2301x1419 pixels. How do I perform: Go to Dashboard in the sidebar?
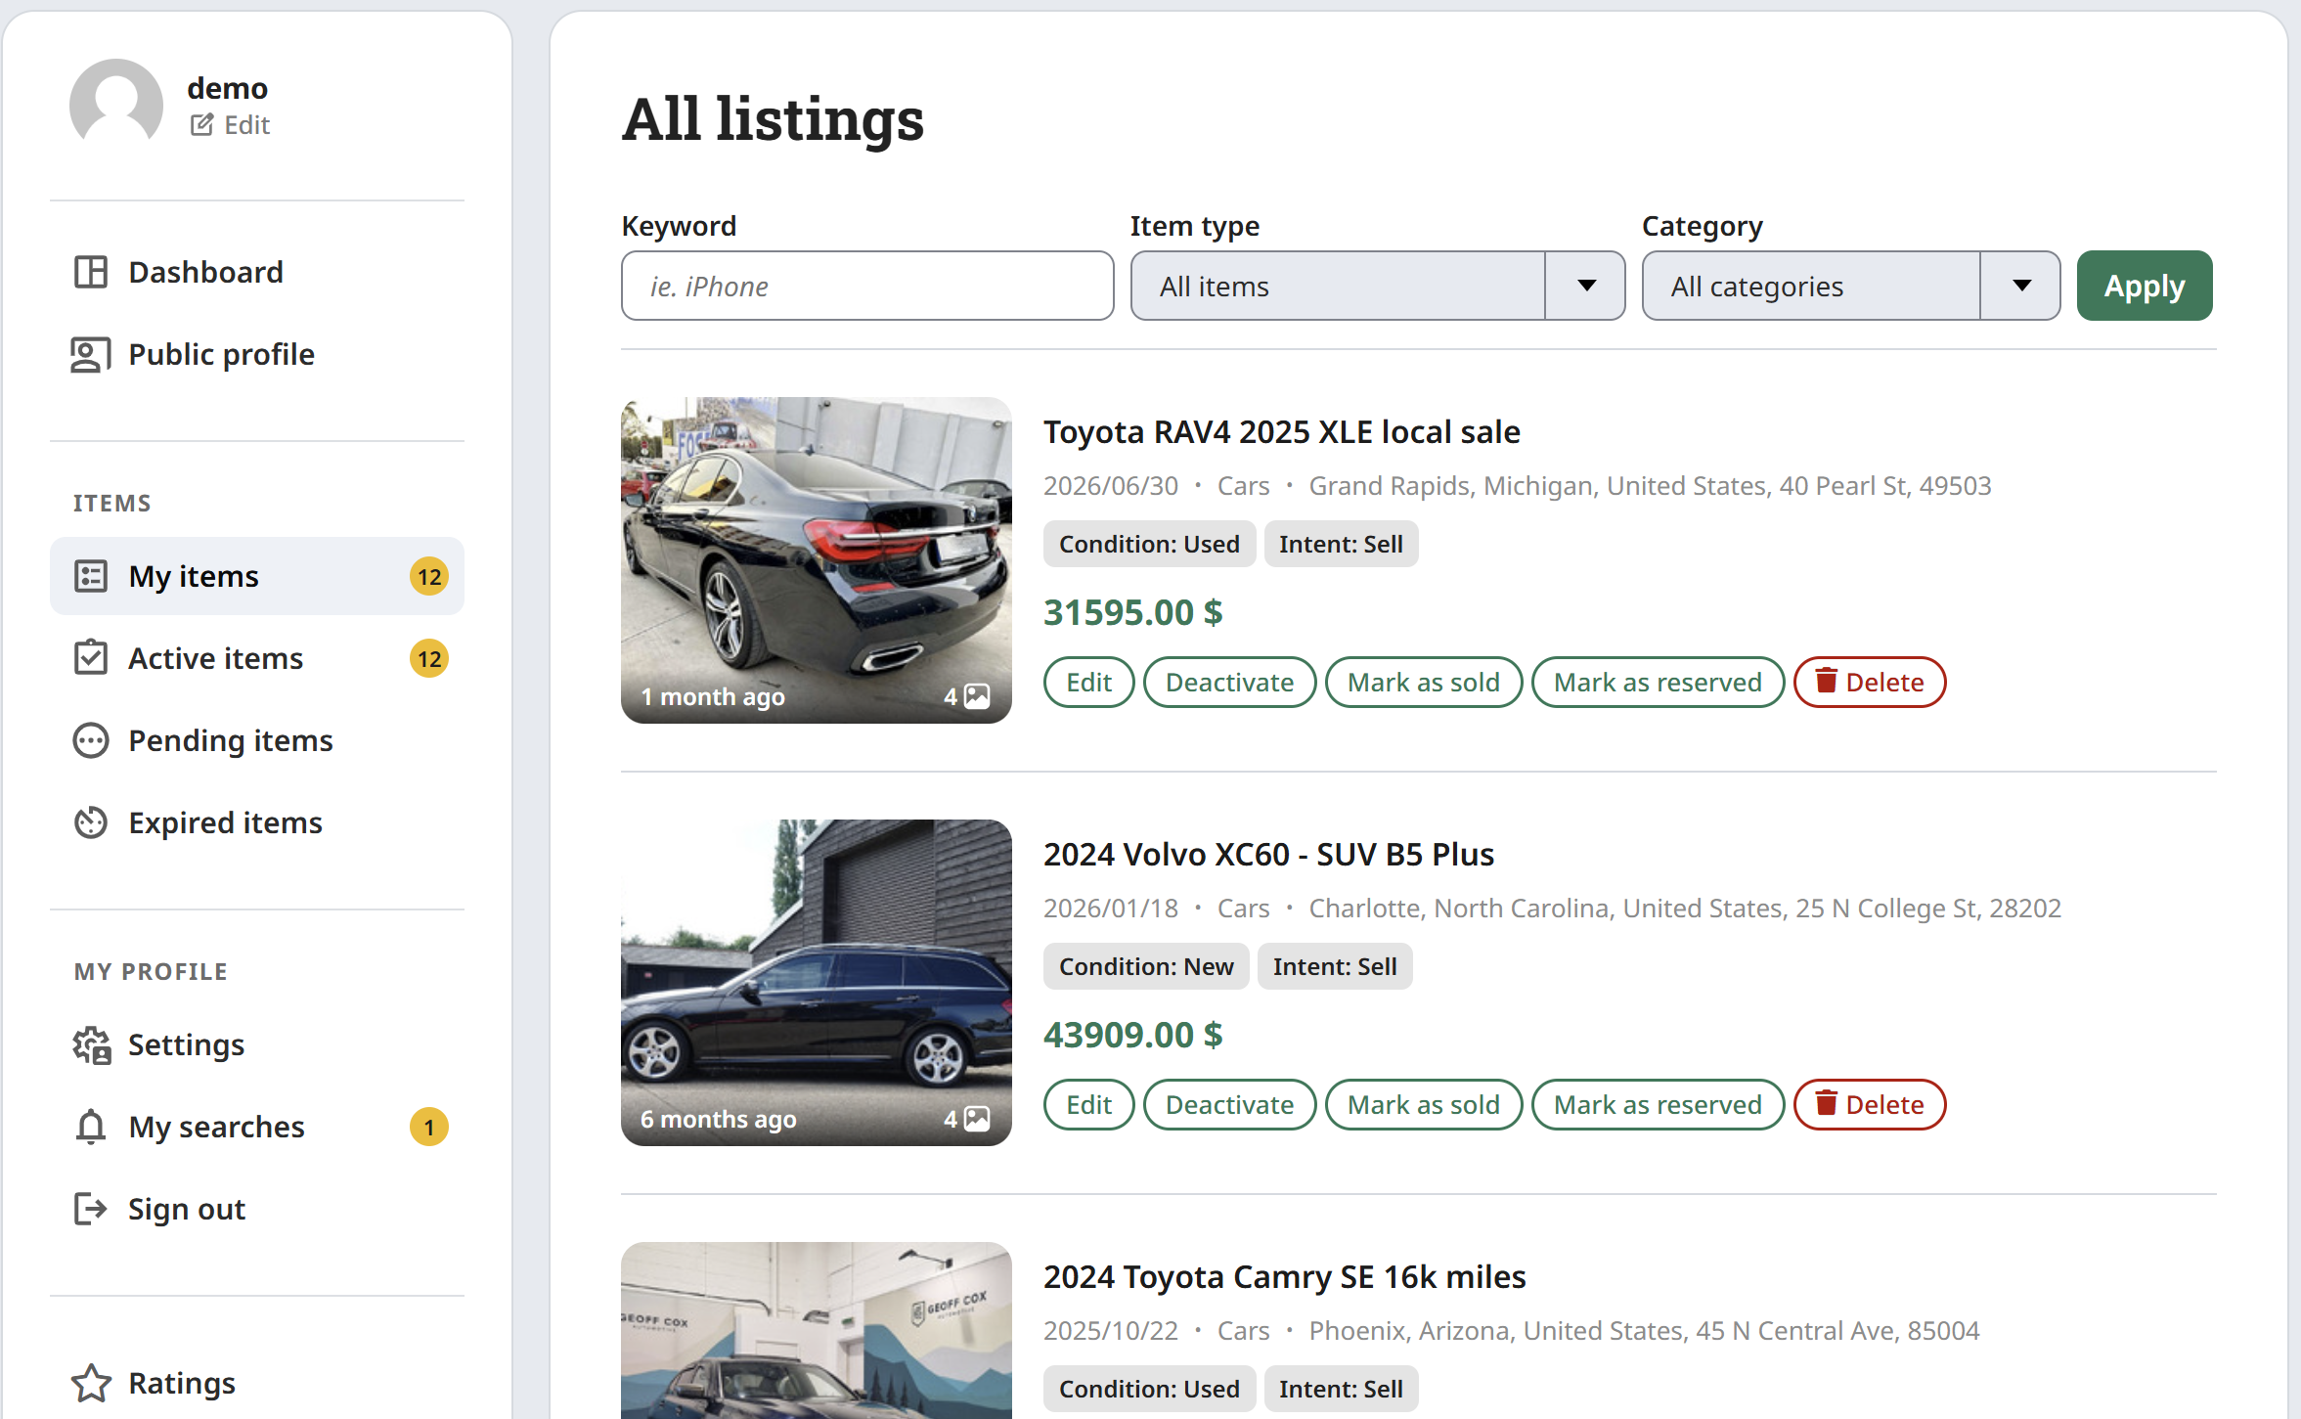tap(257, 272)
